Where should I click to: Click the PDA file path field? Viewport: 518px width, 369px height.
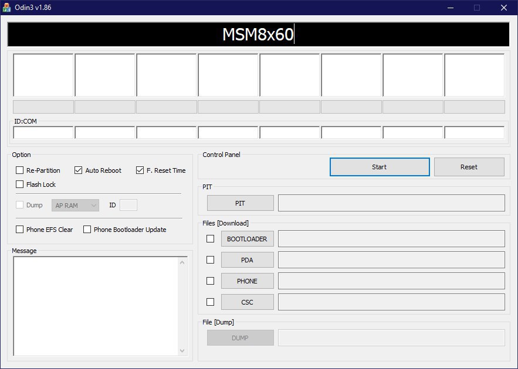pos(391,259)
